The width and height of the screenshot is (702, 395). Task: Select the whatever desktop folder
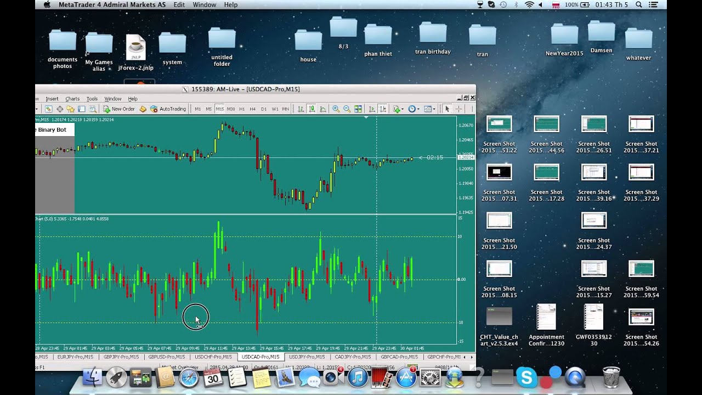coord(638,43)
